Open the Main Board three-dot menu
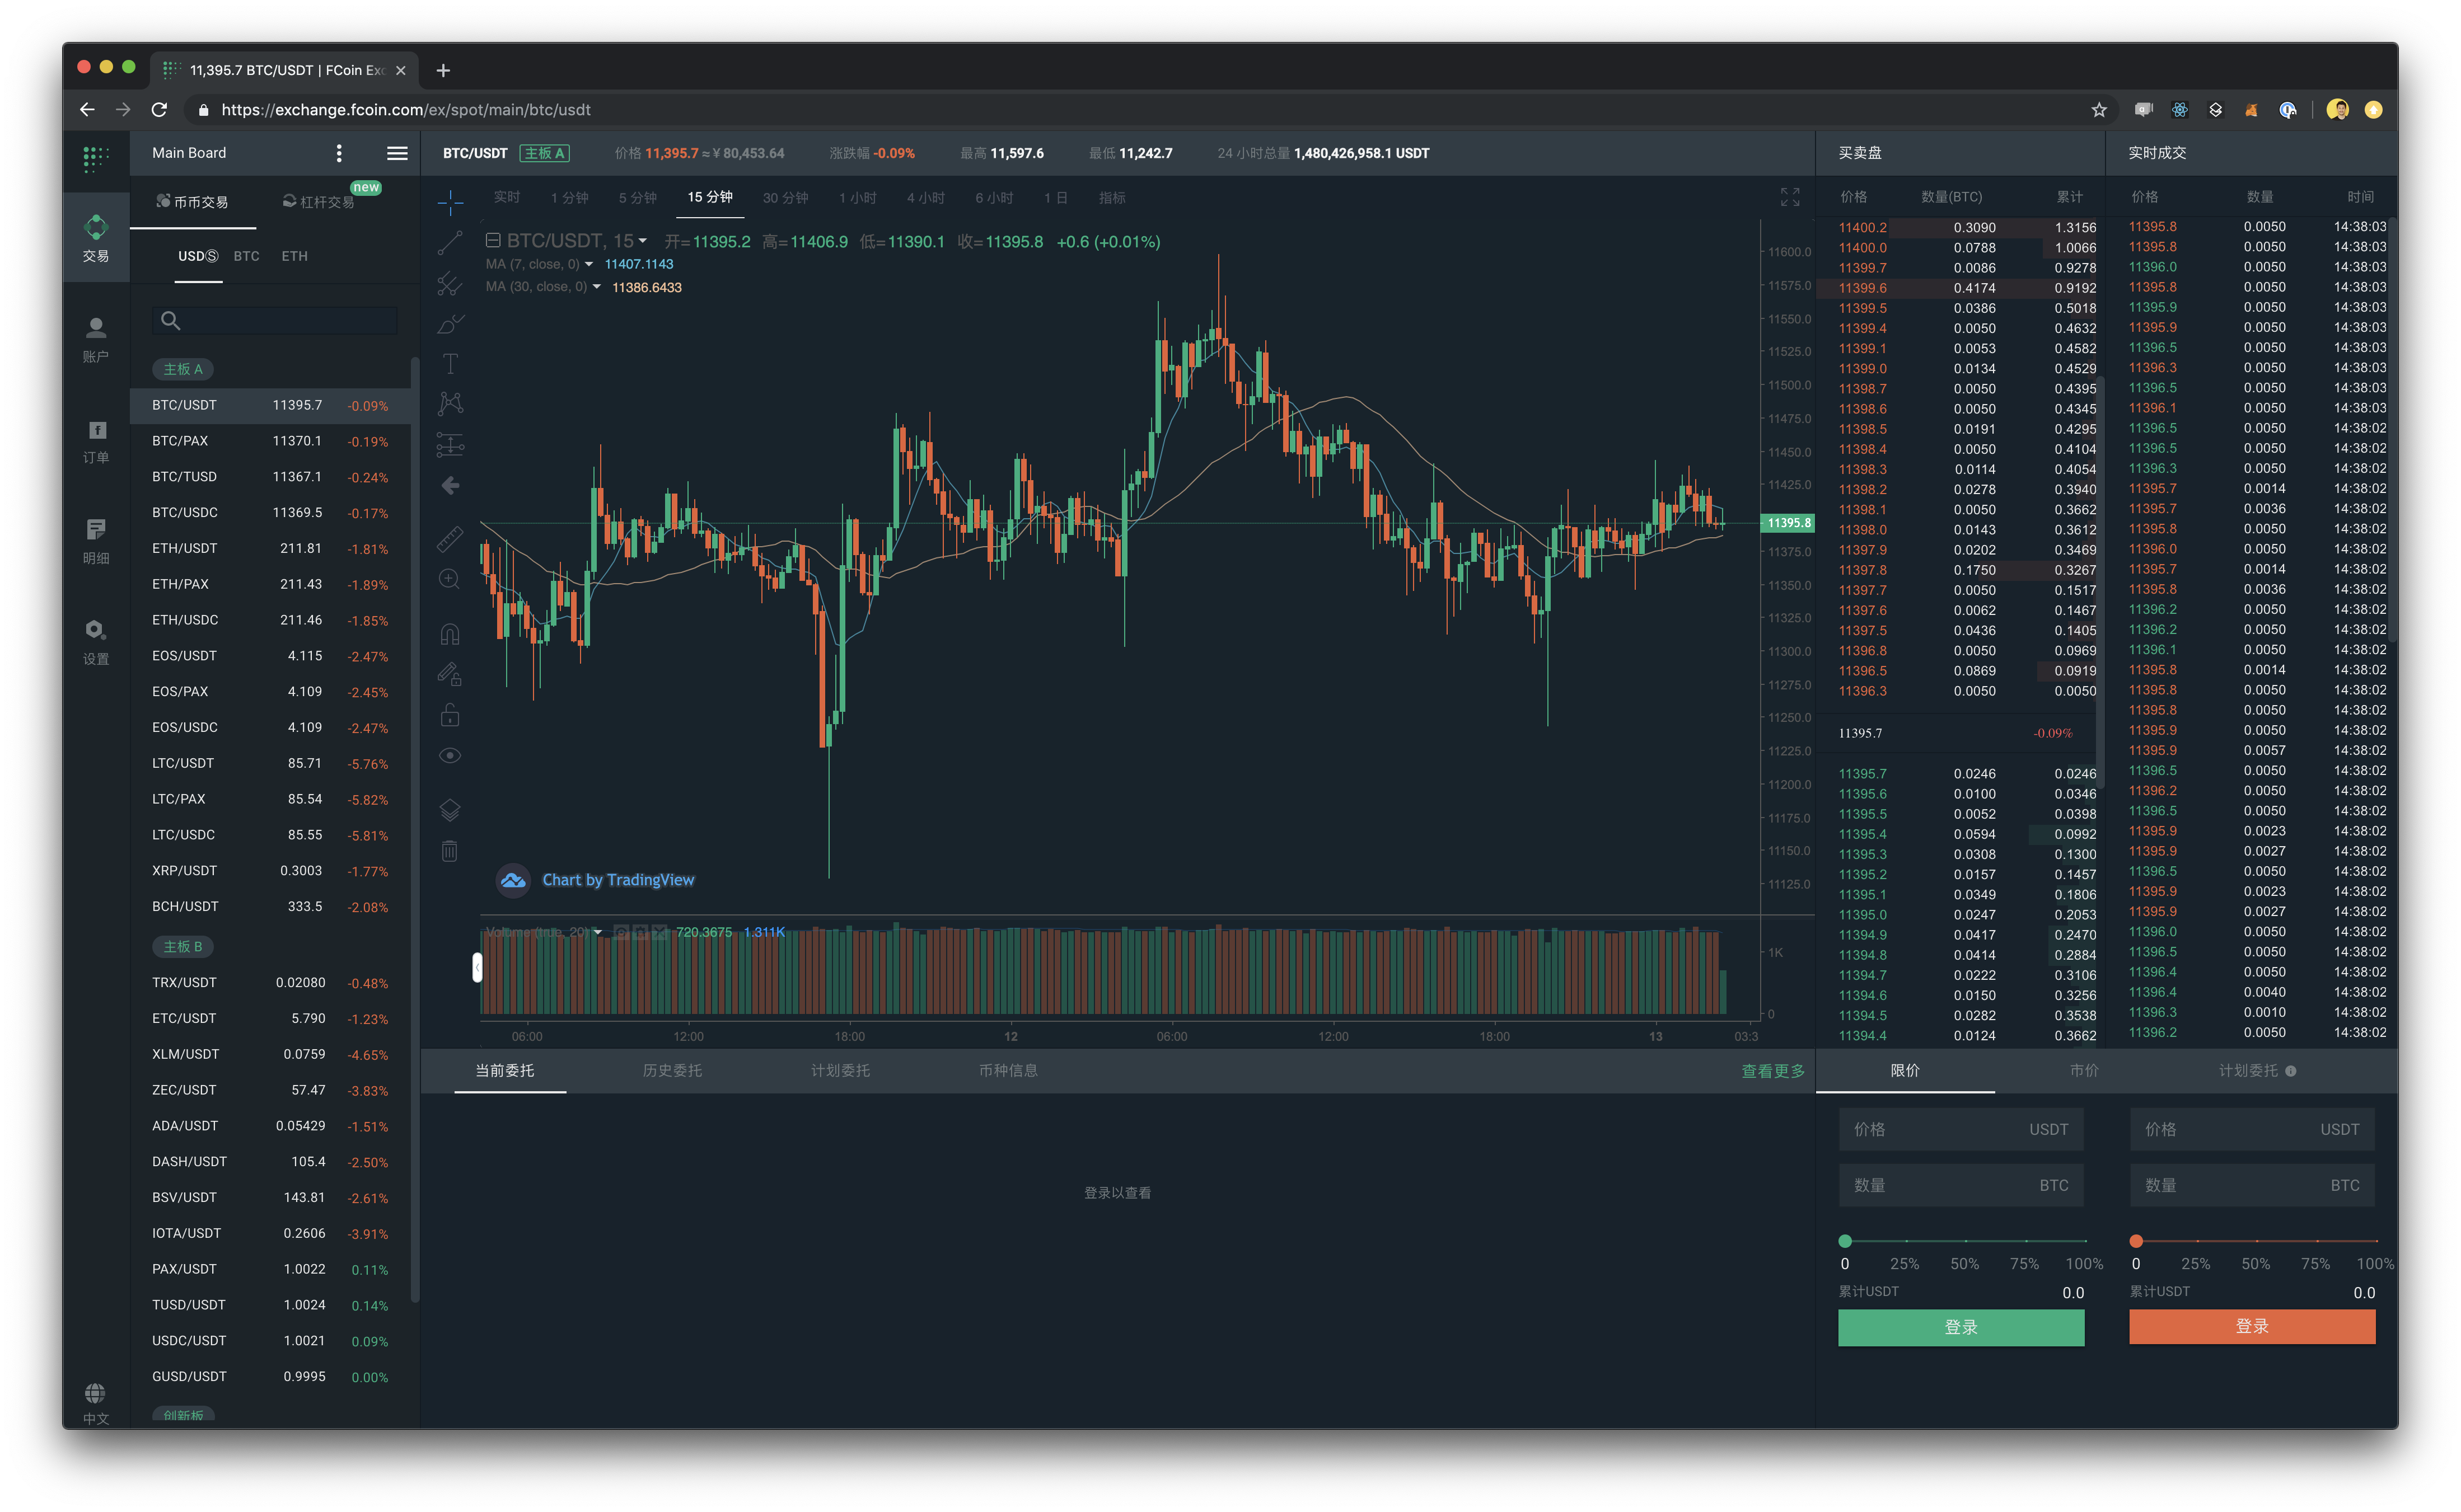 tap(339, 153)
